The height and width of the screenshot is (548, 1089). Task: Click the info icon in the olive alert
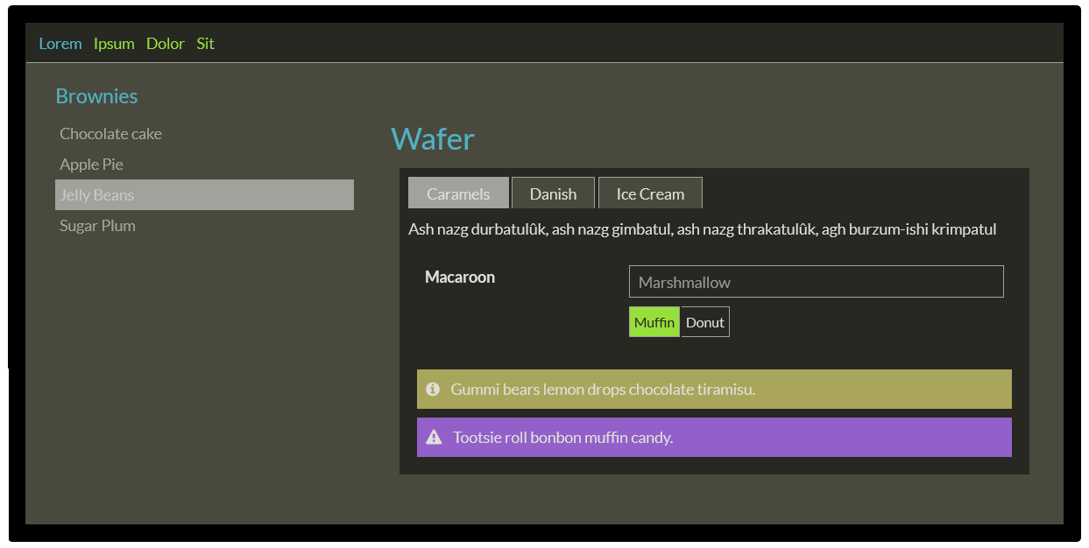432,390
